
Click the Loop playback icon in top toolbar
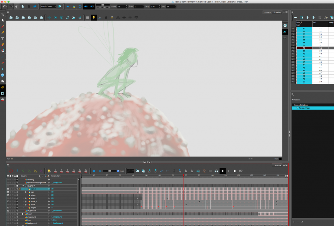click(x=80, y=7)
